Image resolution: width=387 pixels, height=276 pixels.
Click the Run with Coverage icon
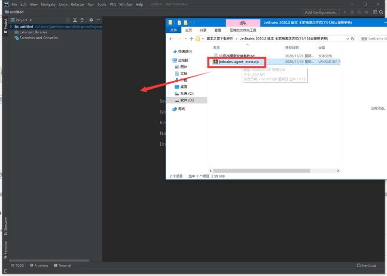pyautogui.click(x=359, y=12)
